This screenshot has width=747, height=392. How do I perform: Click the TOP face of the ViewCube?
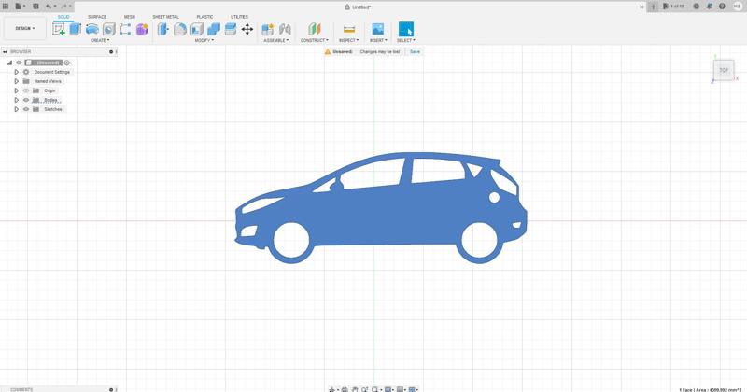[x=724, y=70]
